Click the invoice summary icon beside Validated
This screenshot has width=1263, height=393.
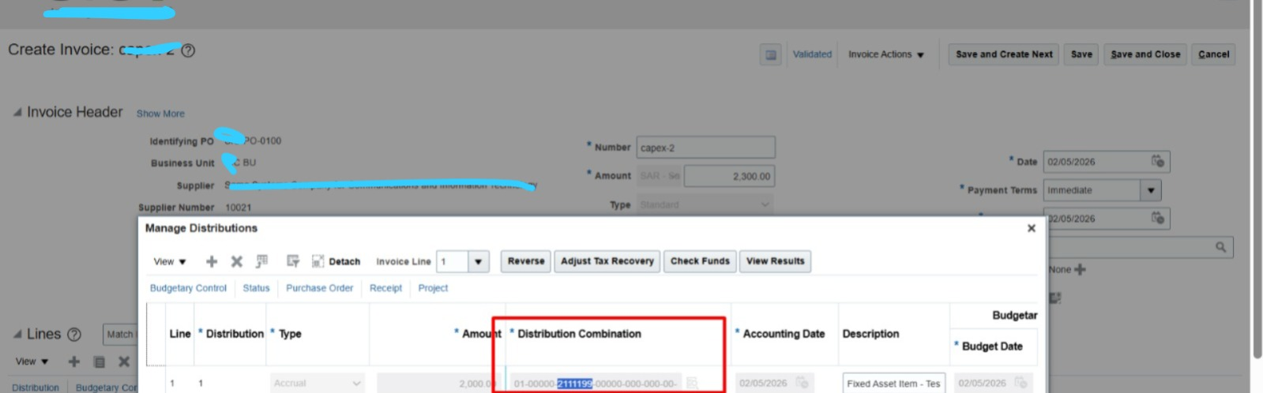click(771, 54)
